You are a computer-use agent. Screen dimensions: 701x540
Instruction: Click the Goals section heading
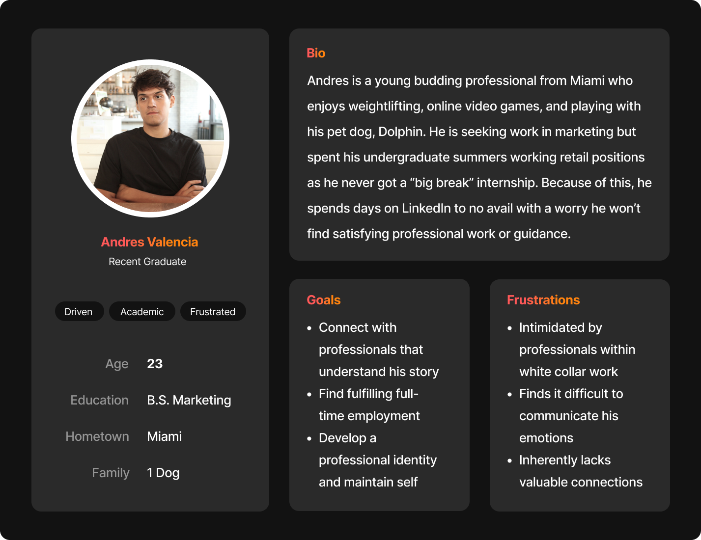(324, 300)
